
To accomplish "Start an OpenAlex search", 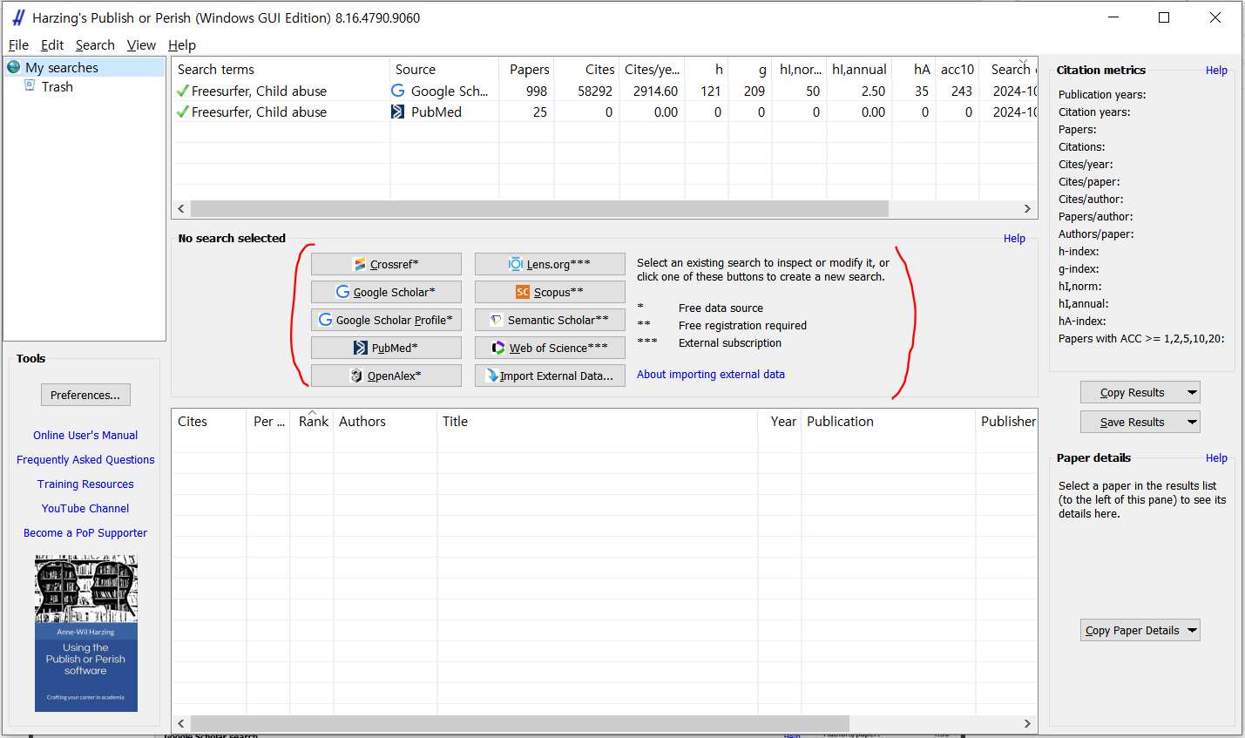I will [x=386, y=376].
